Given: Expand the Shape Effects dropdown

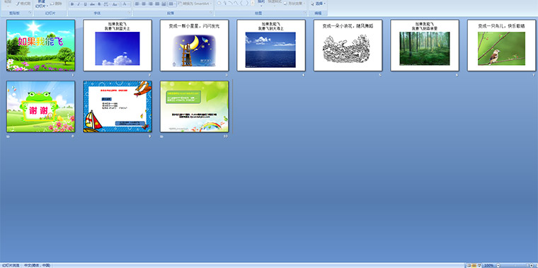Looking at the screenshot, I should (x=295, y=4).
